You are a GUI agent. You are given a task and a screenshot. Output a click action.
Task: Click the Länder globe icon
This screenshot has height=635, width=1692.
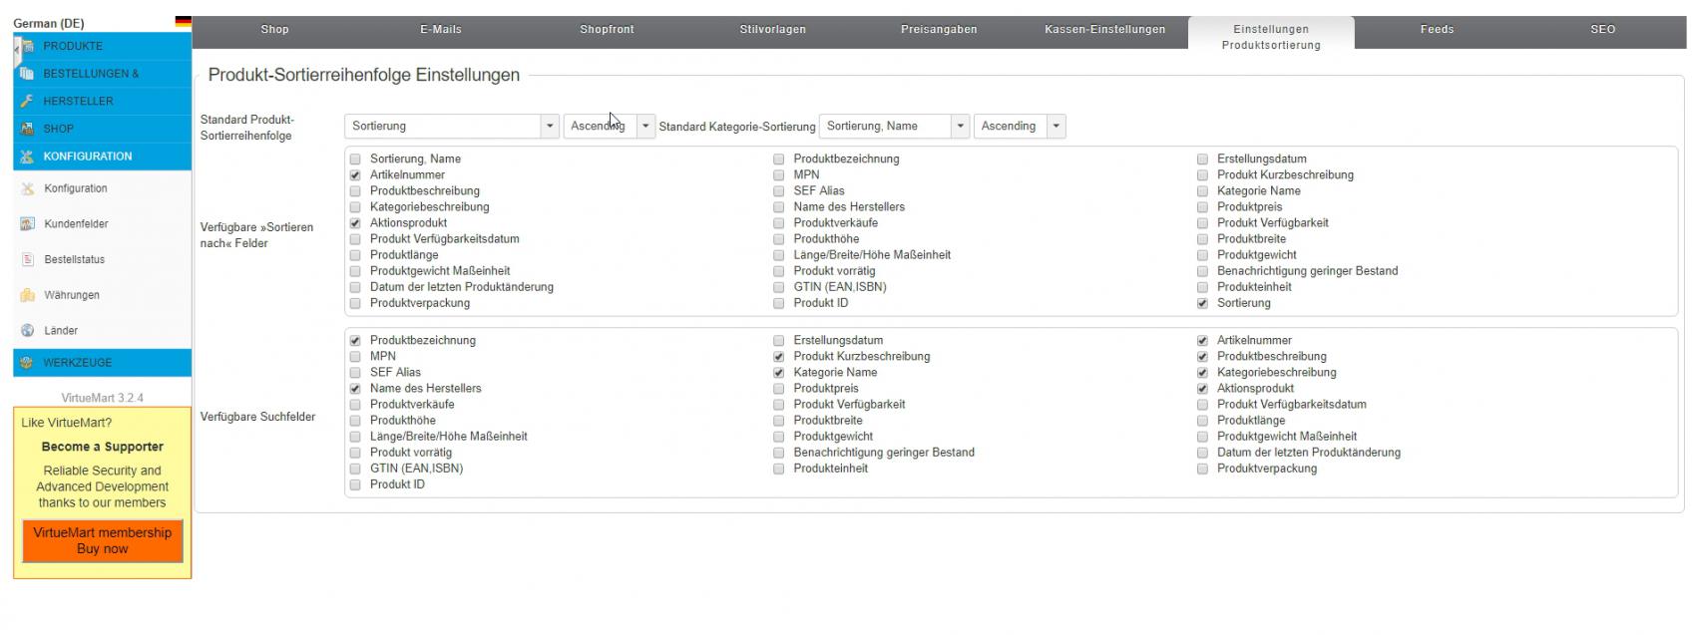pyautogui.click(x=28, y=331)
